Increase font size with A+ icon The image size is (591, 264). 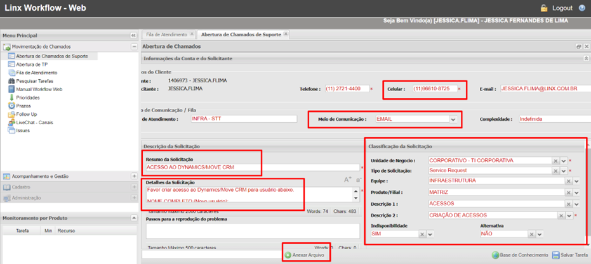(x=347, y=180)
